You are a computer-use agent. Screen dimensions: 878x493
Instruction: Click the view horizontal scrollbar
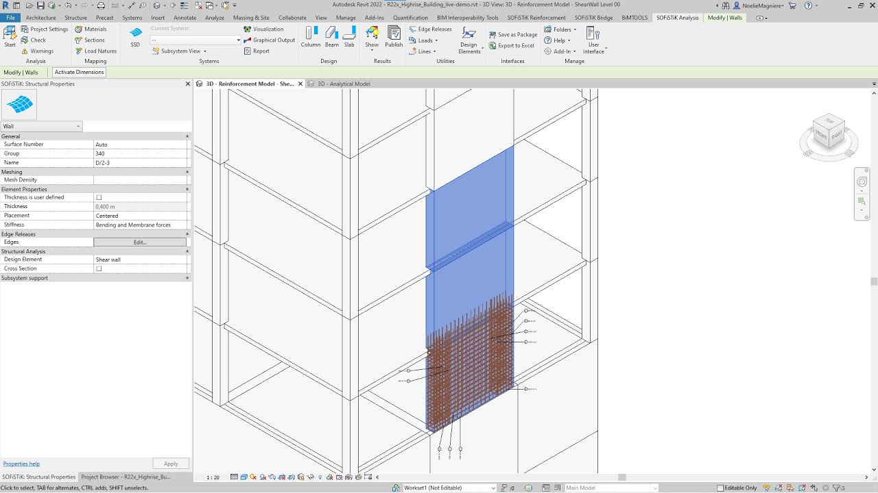coord(621,477)
